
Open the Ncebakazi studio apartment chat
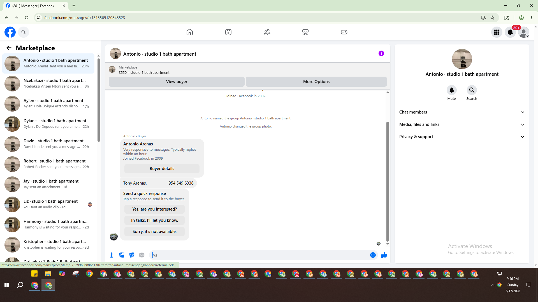pyautogui.click(x=48, y=84)
